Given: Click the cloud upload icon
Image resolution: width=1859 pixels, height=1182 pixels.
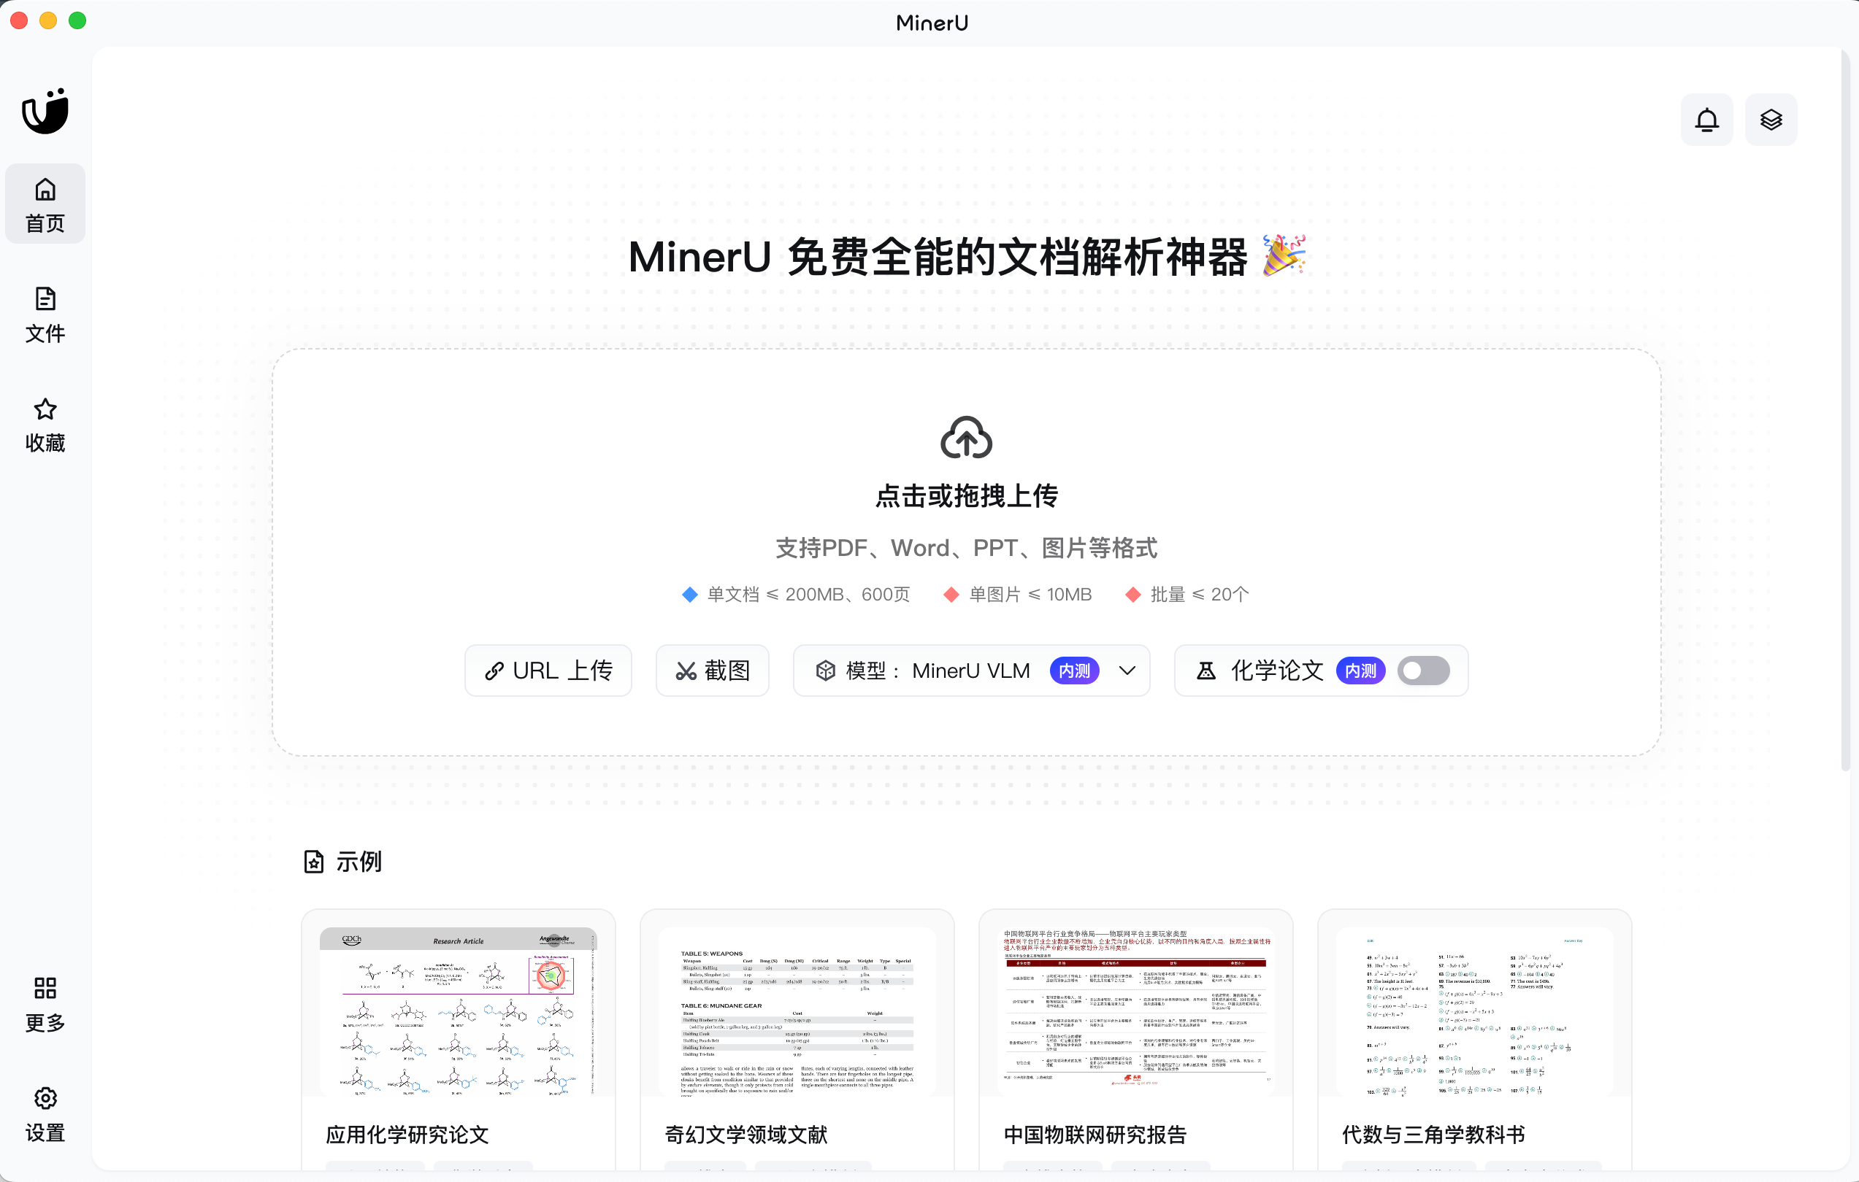Looking at the screenshot, I should [966, 438].
